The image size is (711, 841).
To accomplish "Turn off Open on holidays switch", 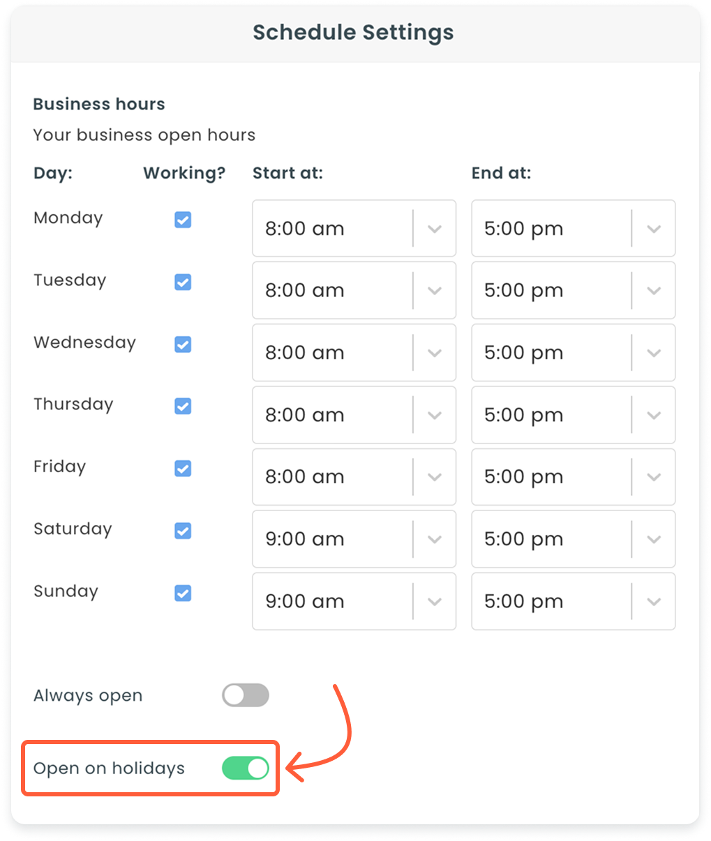I will click(245, 768).
